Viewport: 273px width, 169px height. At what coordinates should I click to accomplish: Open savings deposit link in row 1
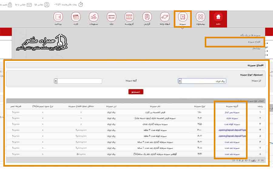232,112
